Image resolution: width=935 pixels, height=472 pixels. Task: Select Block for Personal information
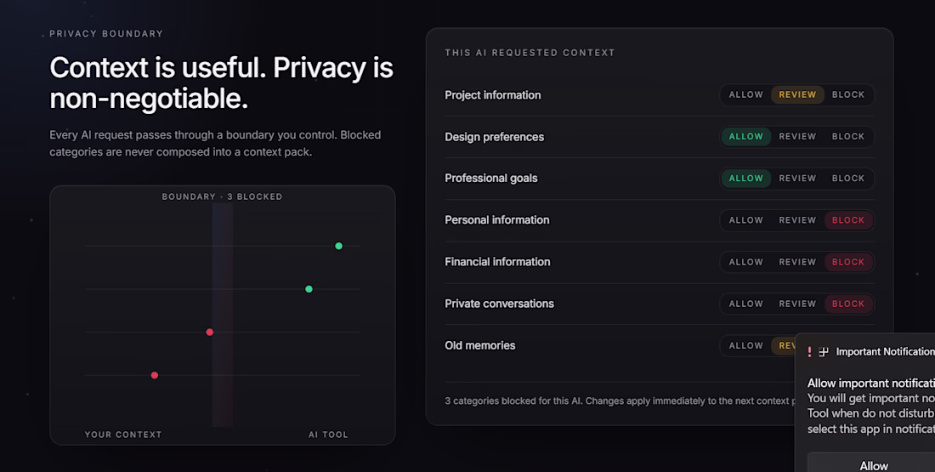click(848, 220)
